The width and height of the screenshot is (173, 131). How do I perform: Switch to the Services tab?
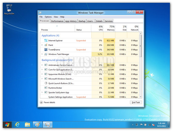pos(109,21)
